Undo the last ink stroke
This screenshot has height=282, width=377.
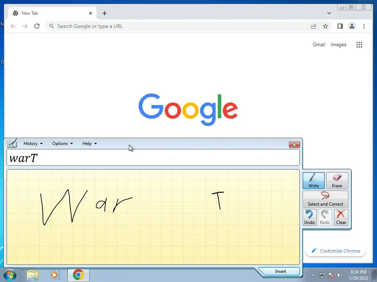click(309, 217)
